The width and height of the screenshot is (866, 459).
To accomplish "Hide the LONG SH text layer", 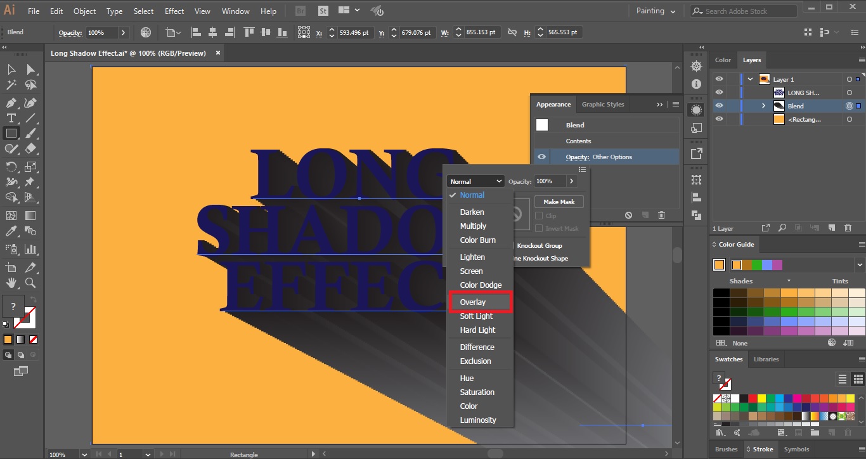I will coord(720,92).
